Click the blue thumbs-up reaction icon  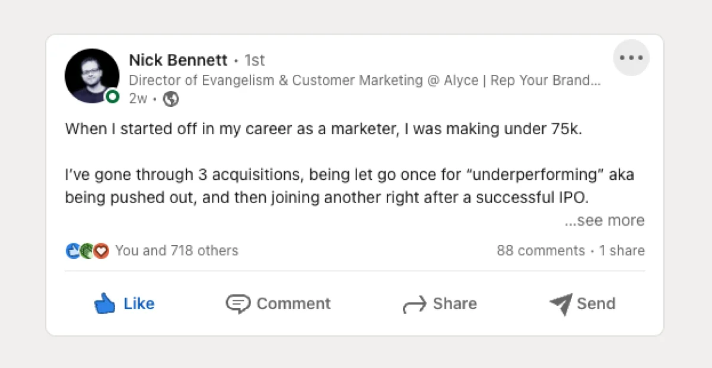[x=71, y=250]
